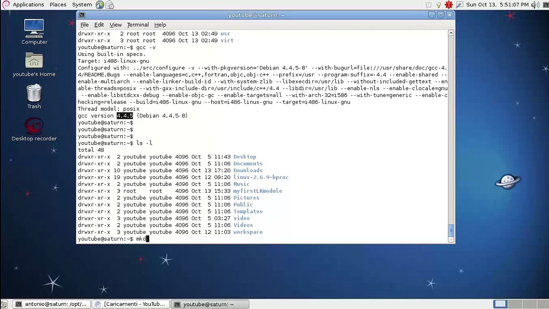Click the terminal window menu icon
The height and width of the screenshot is (309, 549).
click(x=82, y=15)
